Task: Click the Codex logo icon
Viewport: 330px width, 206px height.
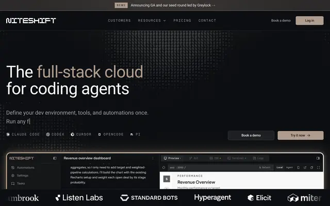Action: pos(48,134)
